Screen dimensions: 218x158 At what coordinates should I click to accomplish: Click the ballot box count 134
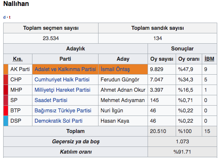click(157, 38)
